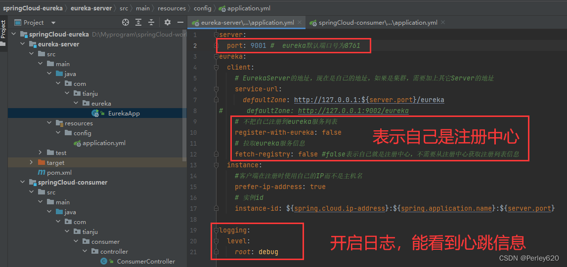567x267 pixels.
Task: Click the spring.cloud.ip-address placeholder reference
Action: point(339,209)
